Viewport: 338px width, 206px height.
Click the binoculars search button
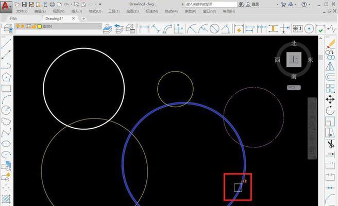coord(241,4)
